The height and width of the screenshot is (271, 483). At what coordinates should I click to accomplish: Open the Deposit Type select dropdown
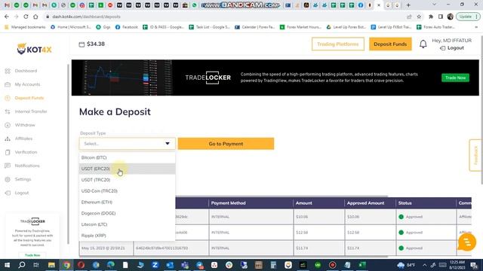click(128, 144)
